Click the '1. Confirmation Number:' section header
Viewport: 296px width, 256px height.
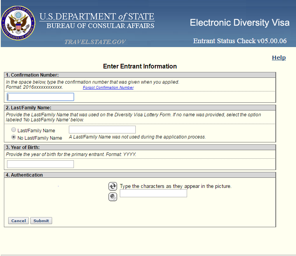click(x=140, y=75)
